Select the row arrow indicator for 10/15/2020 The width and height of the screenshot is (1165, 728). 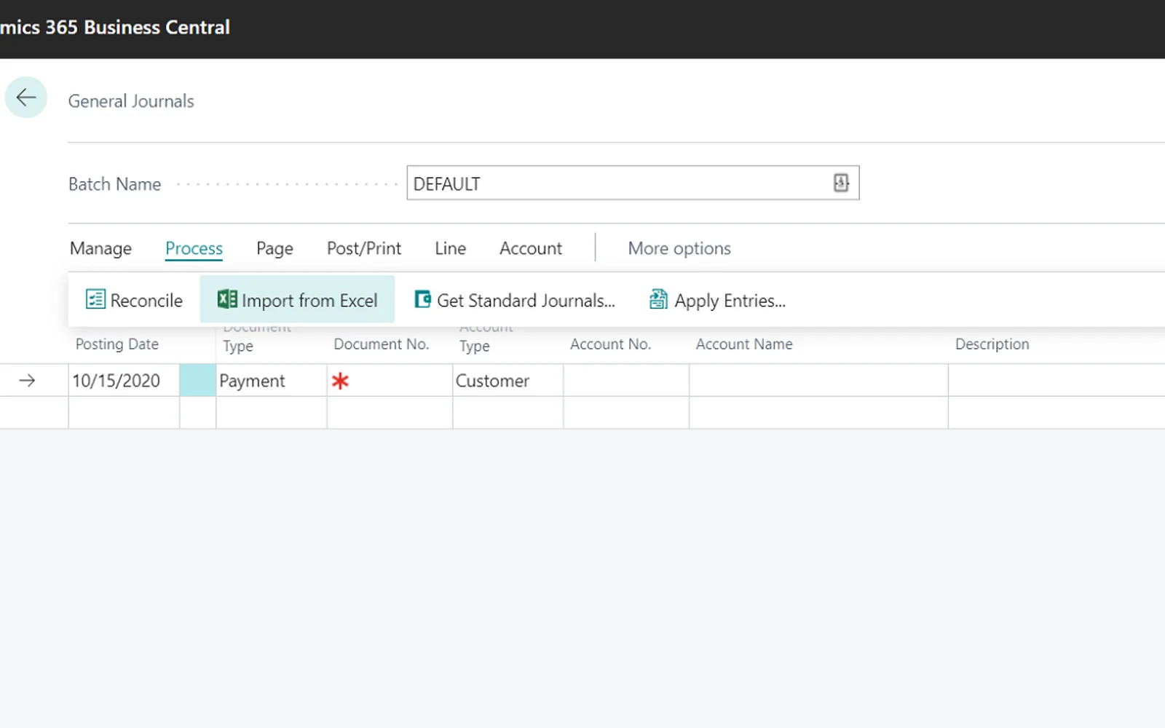(x=27, y=380)
